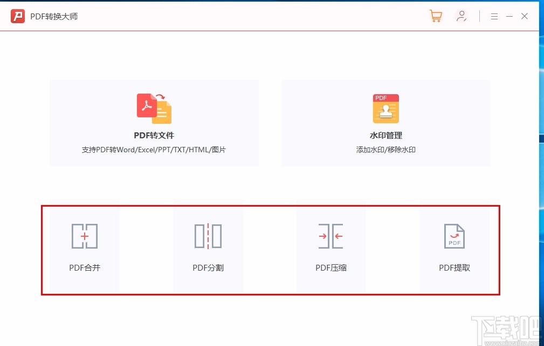Viewport: 544px width, 346px height.
Task: Open the user account icon
Action: pos(462,16)
